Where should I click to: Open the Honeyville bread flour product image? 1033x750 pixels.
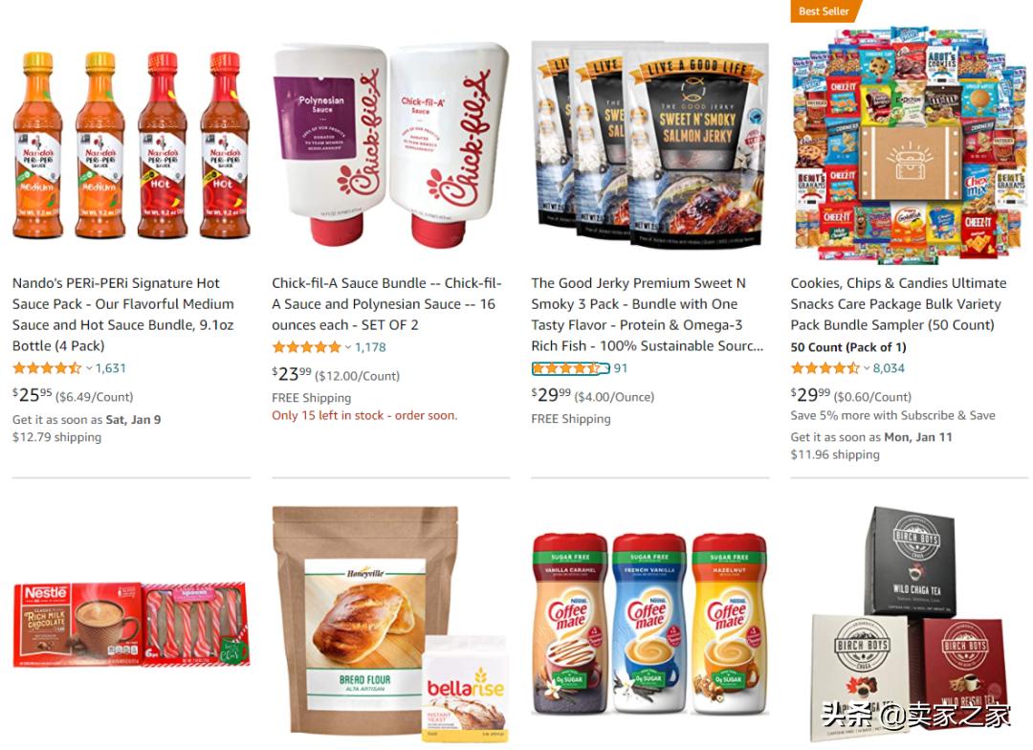tap(390, 624)
